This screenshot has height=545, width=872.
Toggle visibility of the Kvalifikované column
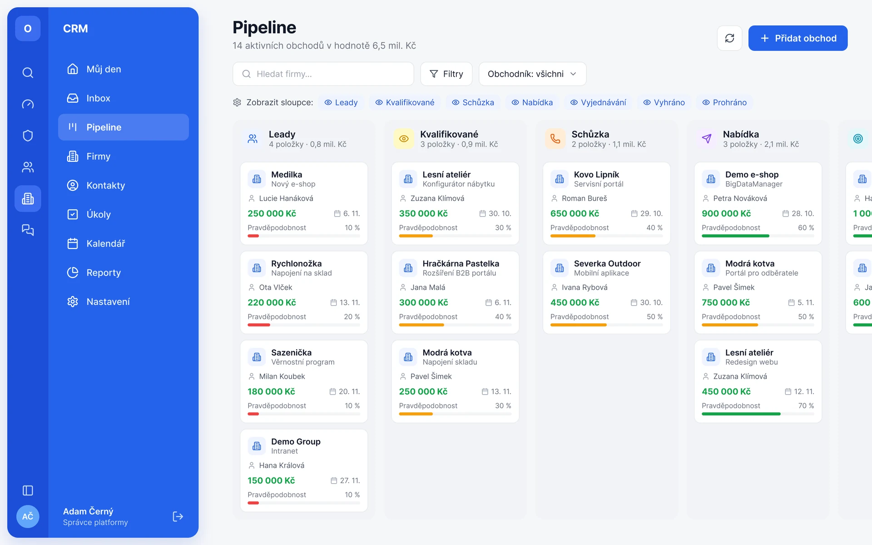click(405, 103)
